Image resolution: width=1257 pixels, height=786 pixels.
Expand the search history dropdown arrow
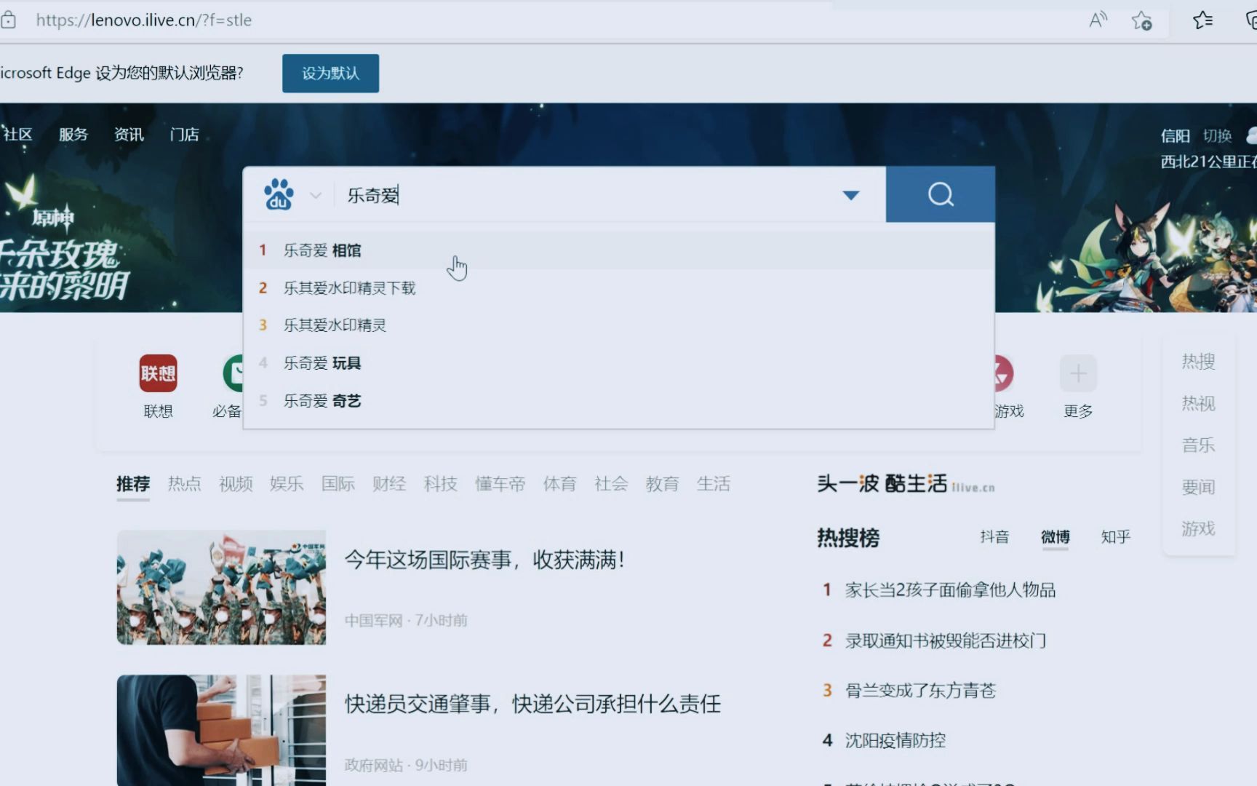coord(850,195)
